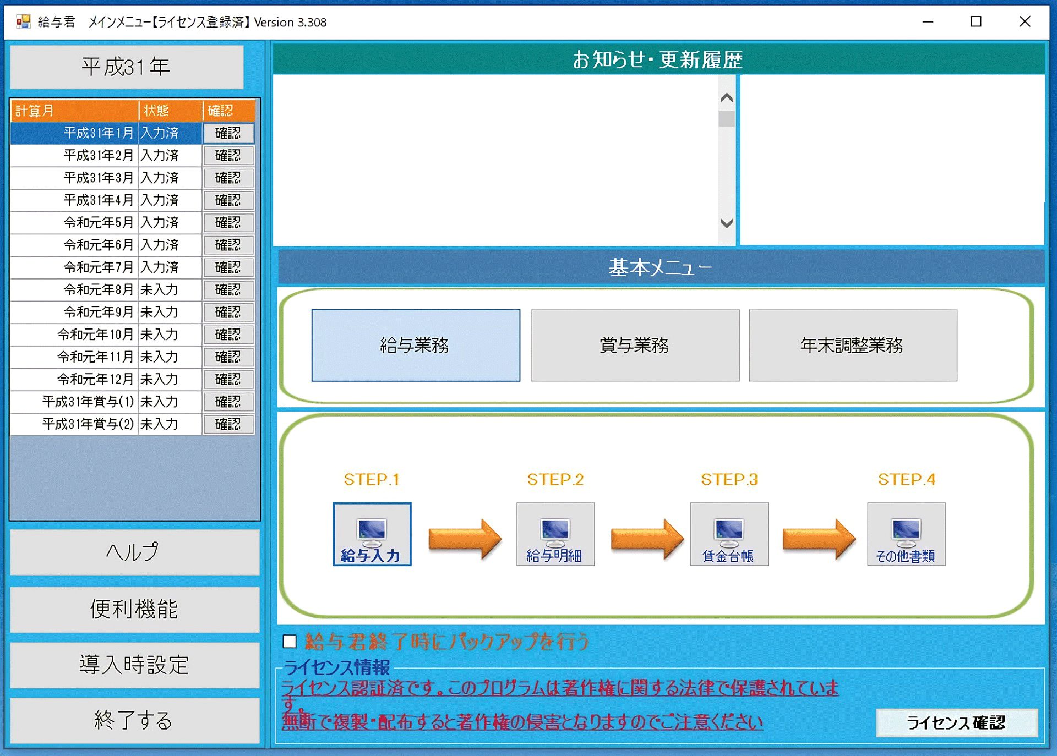The height and width of the screenshot is (756, 1057).
Task: Select the 給与業務 menu button
Action: 416,345
